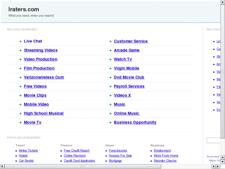Viewport: 225px width, 169px height.
Task: Click the Videos X link
Action: [122, 96]
